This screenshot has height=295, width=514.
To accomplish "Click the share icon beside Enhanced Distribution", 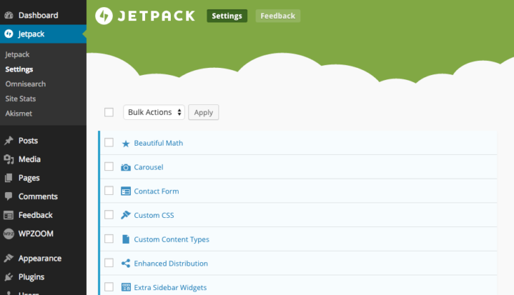I will 125,263.
